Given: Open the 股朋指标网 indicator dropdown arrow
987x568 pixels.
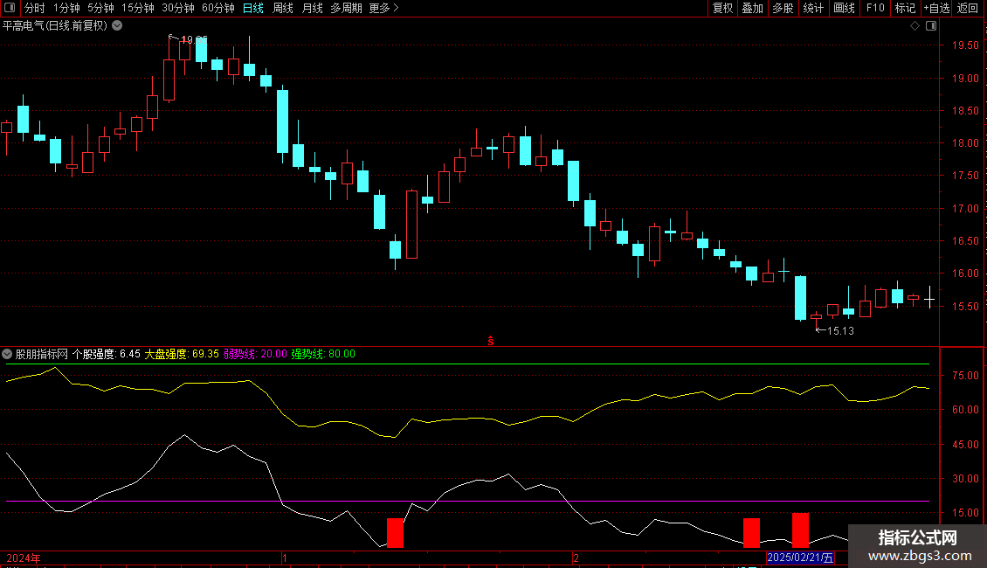Looking at the screenshot, I should tap(7, 354).
